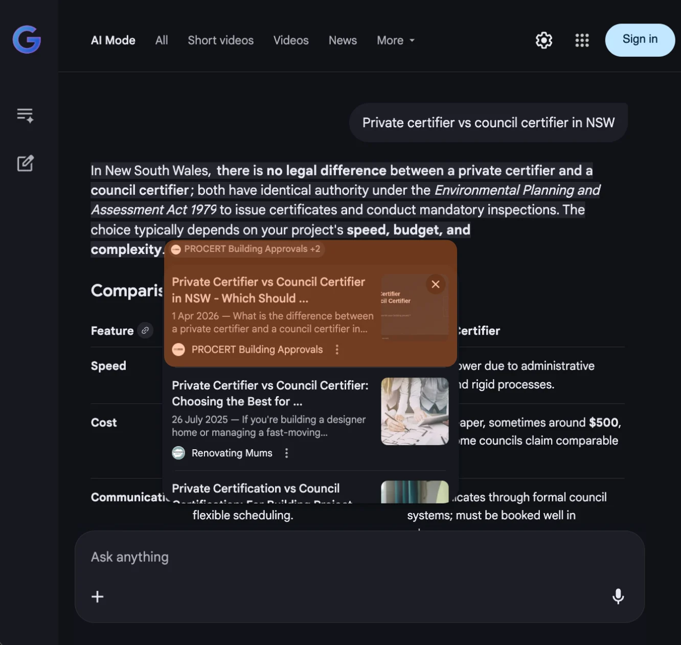
Task: Click the plus icon in the ask box
Action: pos(97,596)
